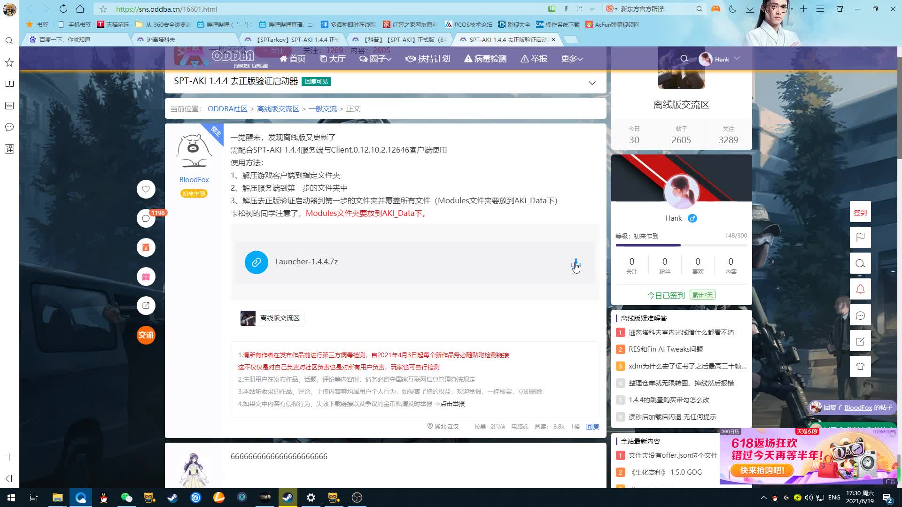Open the browser downloads arrow icon

click(750, 9)
